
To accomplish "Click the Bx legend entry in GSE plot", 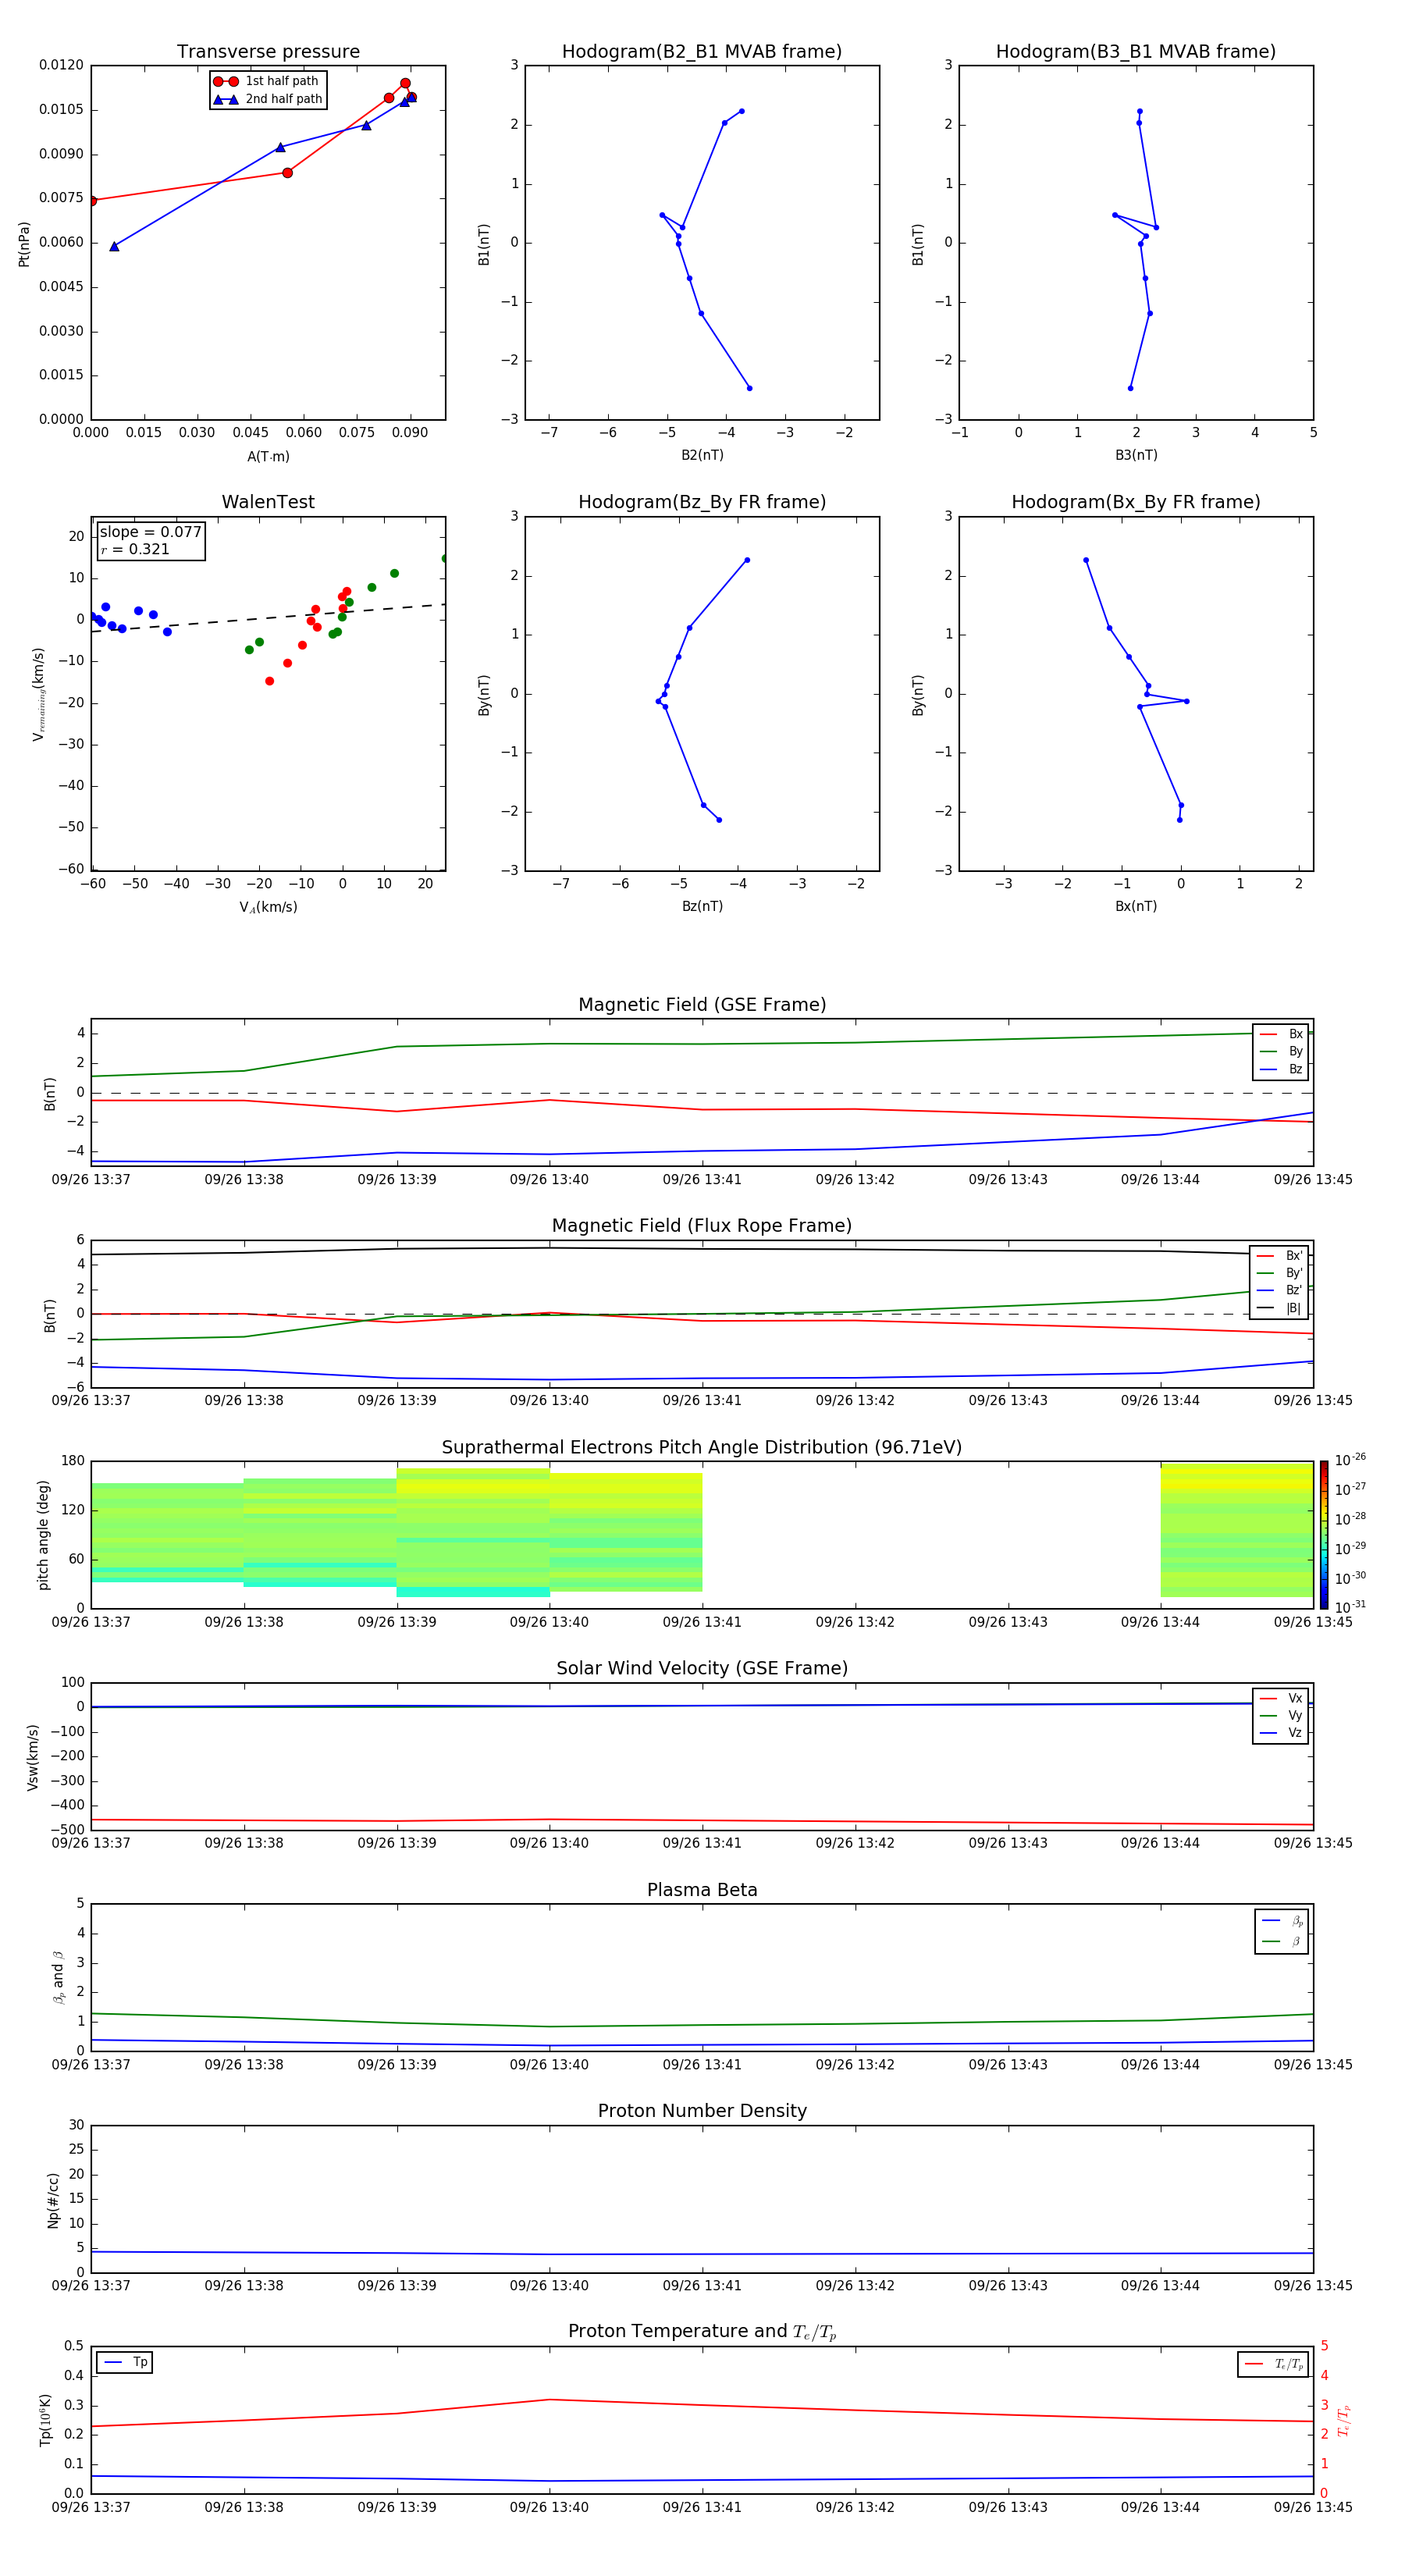I will pos(1281,1034).
